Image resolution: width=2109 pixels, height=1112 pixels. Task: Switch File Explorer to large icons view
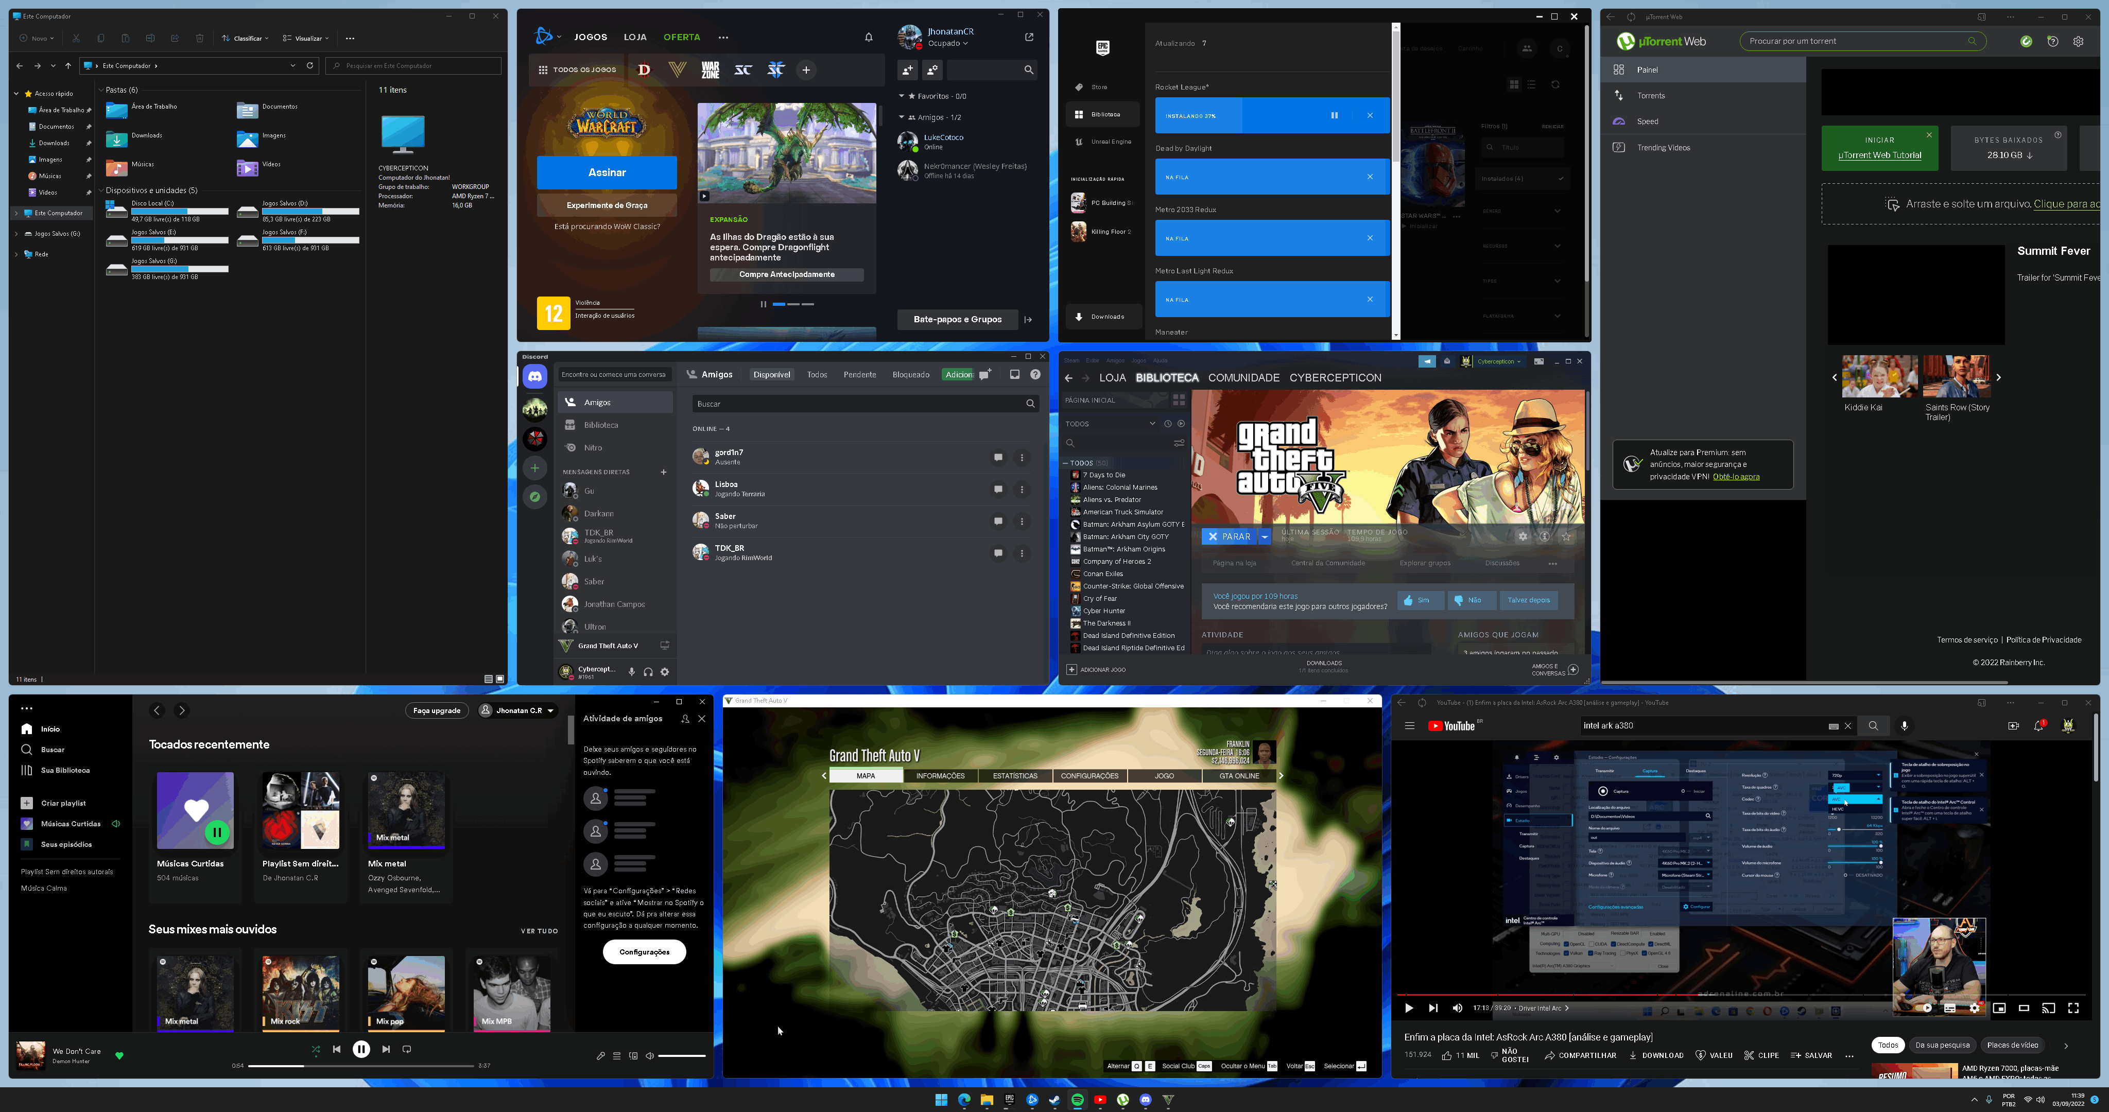click(x=500, y=679)
